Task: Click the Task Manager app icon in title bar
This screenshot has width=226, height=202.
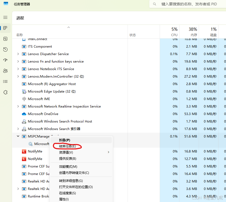Action: coord(6,3)
